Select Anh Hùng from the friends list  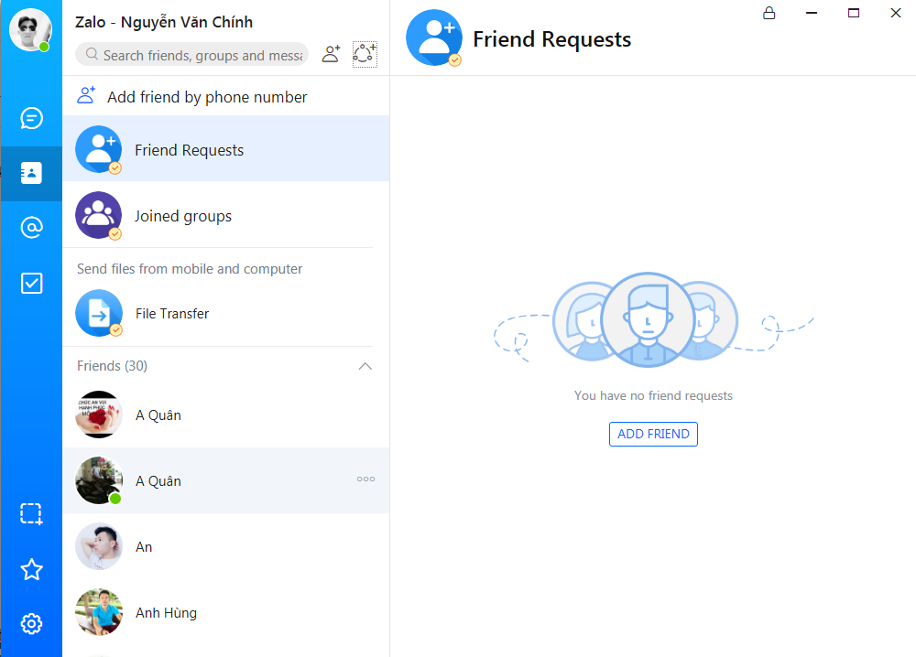[x=166, y=613]
